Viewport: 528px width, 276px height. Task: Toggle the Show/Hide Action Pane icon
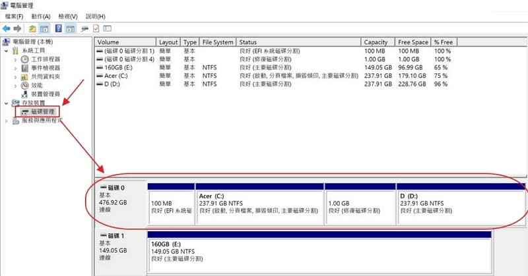tap(71, 28)
